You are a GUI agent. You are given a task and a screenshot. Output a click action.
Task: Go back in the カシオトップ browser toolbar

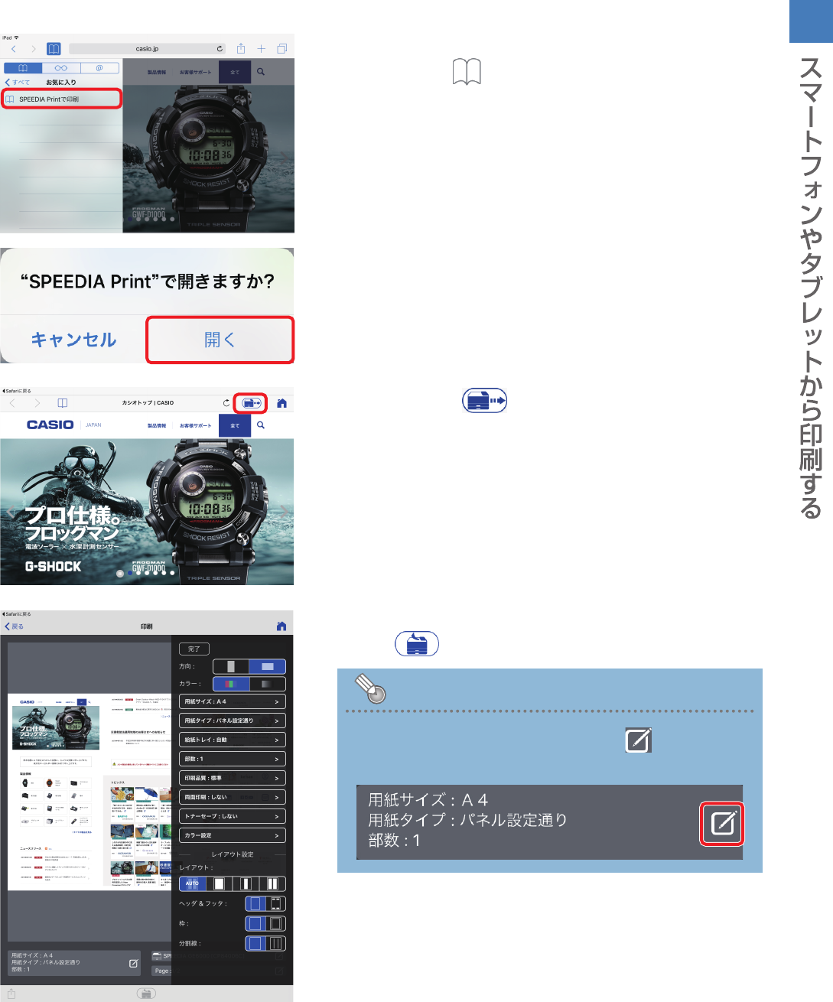12,403
